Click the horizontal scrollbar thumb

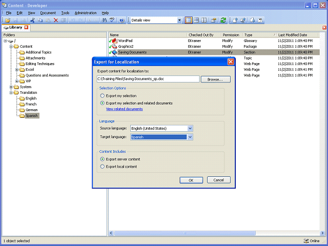pyautogui.click(x=184, y=233)
